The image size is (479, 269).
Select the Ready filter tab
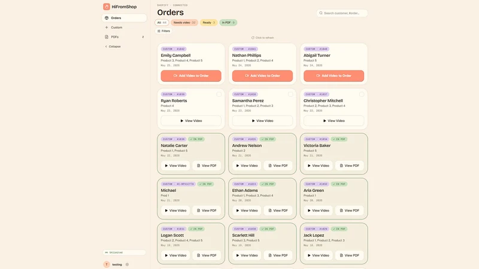pos(208,23)
